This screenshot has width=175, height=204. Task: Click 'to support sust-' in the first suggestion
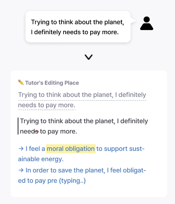pos(121,149)
